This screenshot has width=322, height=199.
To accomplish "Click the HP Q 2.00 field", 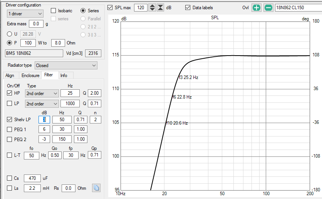I will (x=94, y=93).
